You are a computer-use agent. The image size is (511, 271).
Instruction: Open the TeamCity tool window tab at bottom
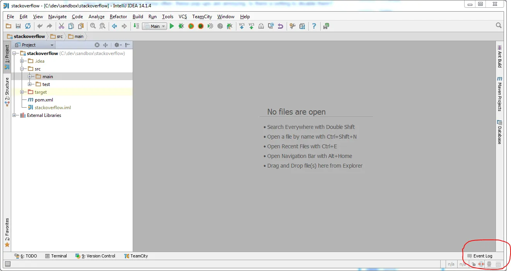coord(136,256)
